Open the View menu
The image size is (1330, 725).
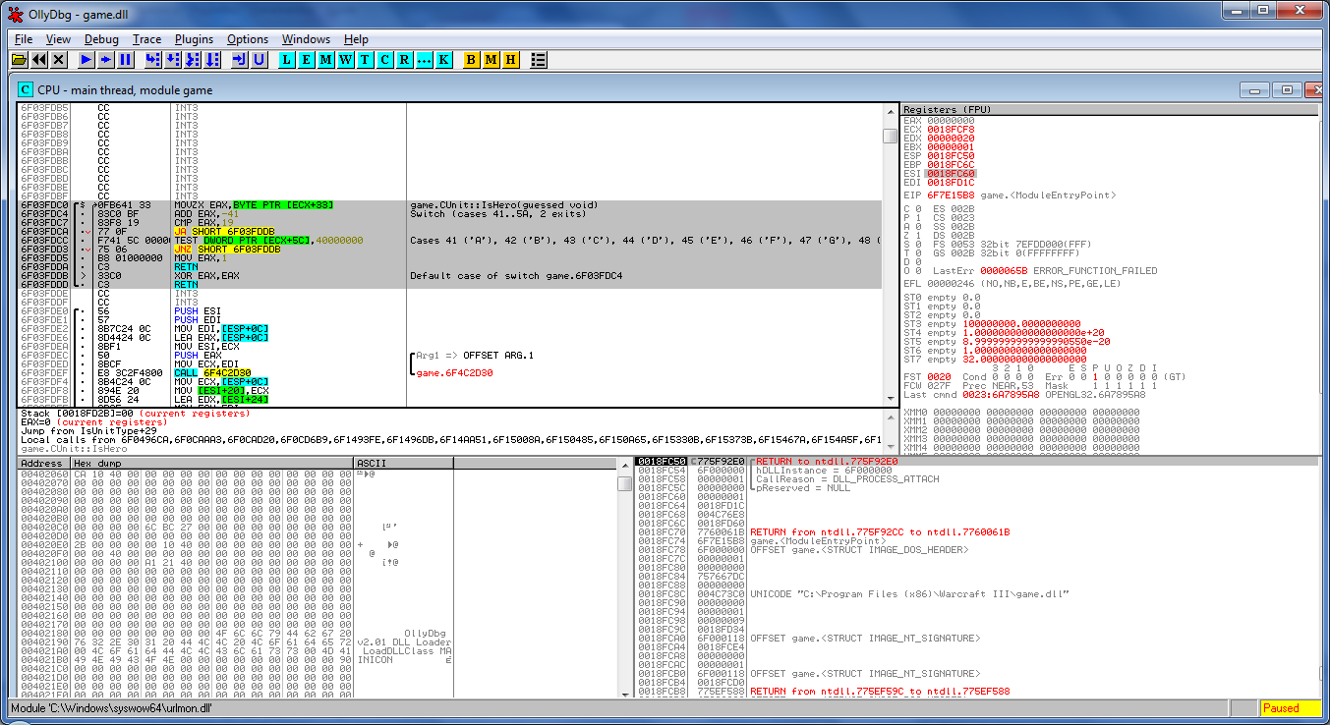click(58, 39)
